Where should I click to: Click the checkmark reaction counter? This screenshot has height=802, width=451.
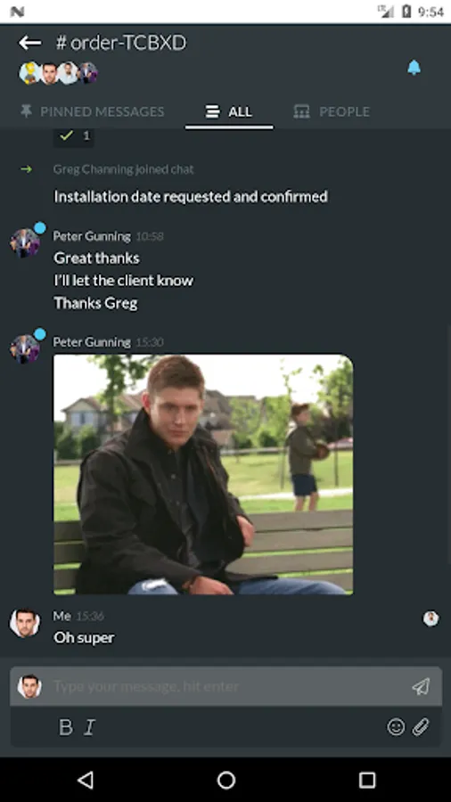tap(74, 136)
